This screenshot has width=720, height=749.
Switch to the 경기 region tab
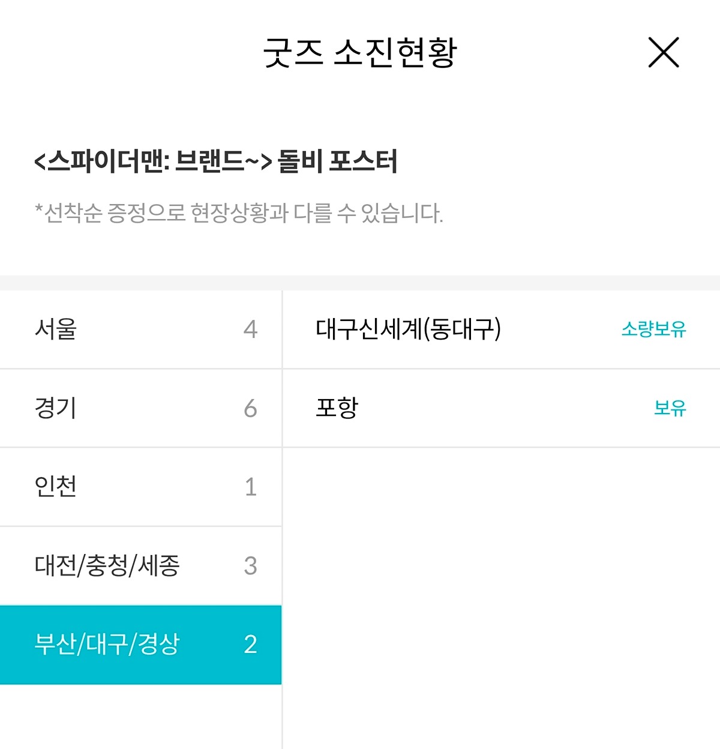tap(140, 408)
